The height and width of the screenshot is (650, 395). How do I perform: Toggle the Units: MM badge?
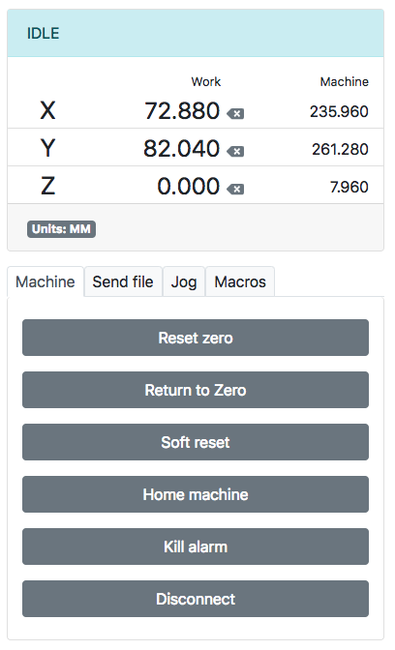click(x=61, y=229)
